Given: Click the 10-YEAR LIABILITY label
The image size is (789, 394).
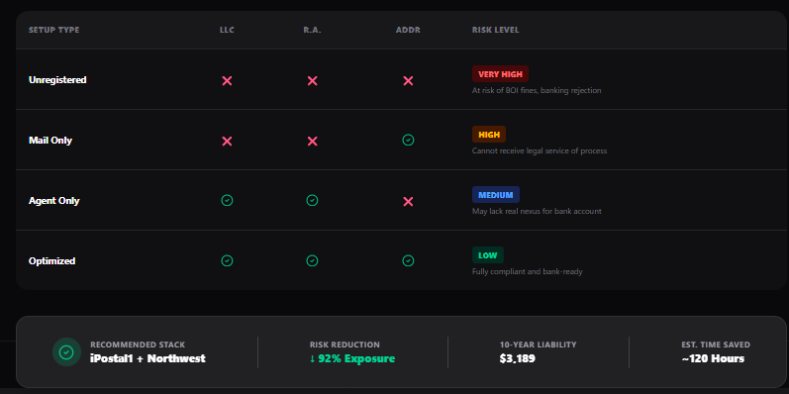Looking at the screenshot, I should [538, 345].
